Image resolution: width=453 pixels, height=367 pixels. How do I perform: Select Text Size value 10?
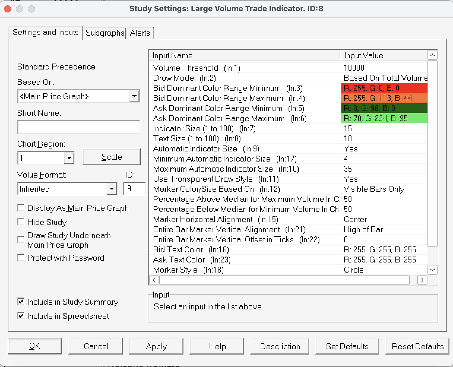348,139
